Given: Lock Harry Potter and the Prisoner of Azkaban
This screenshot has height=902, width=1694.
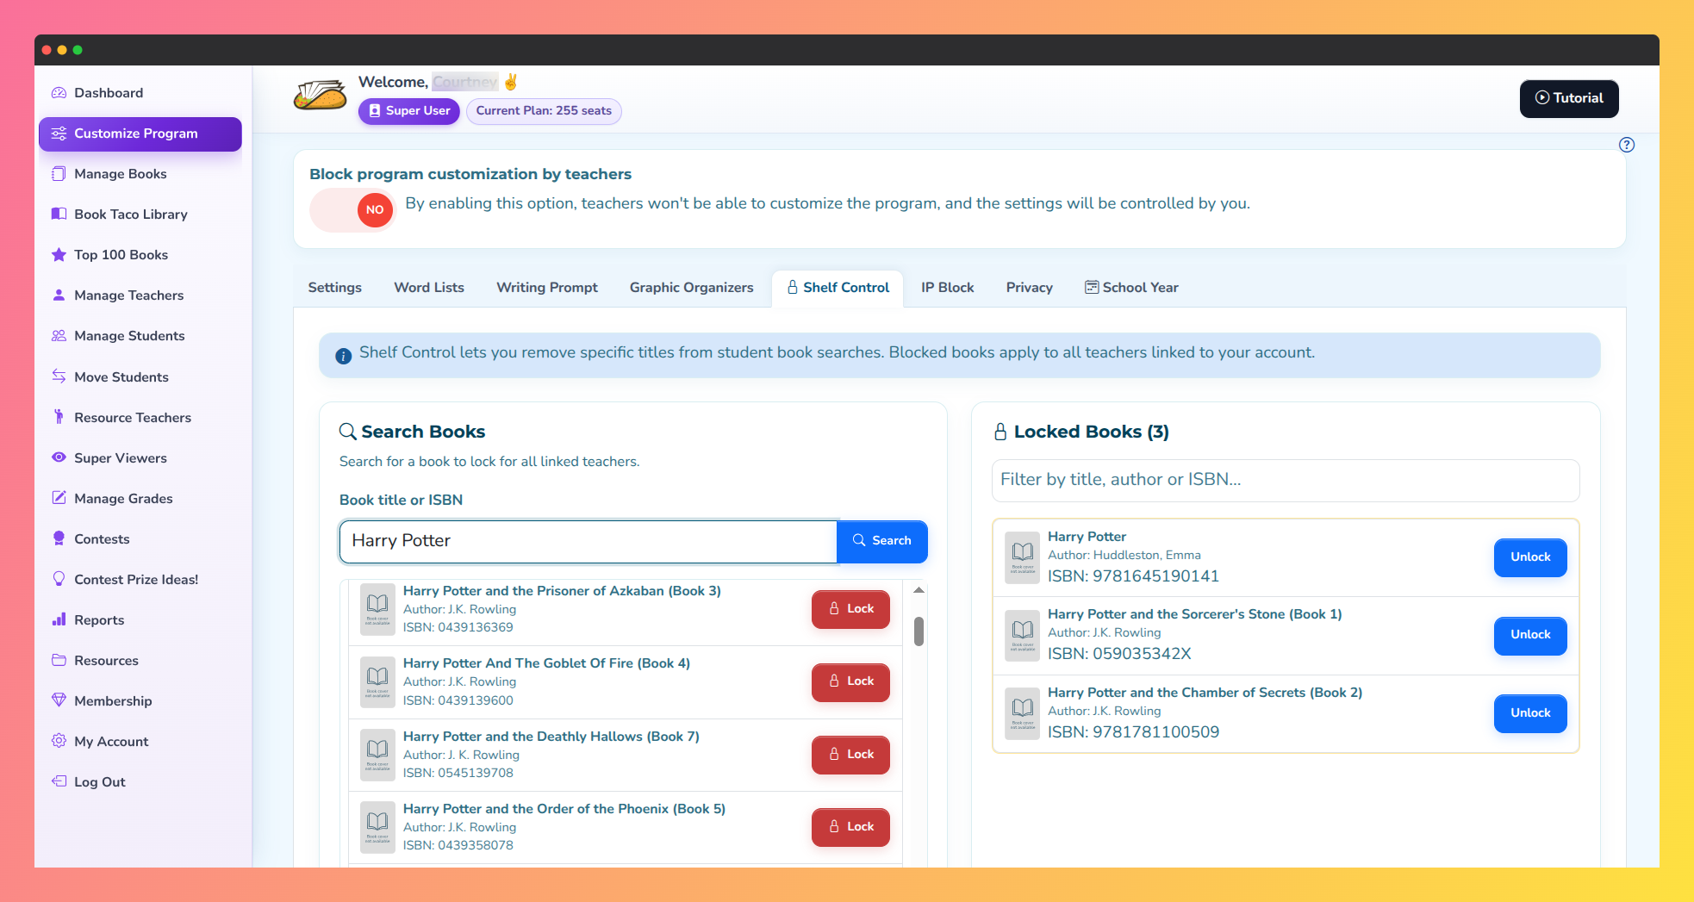Looking at the screenshot, I should tap(850, 609).
